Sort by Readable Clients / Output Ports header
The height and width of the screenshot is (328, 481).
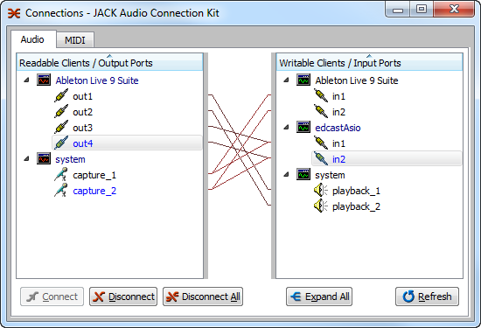point(110,62)
